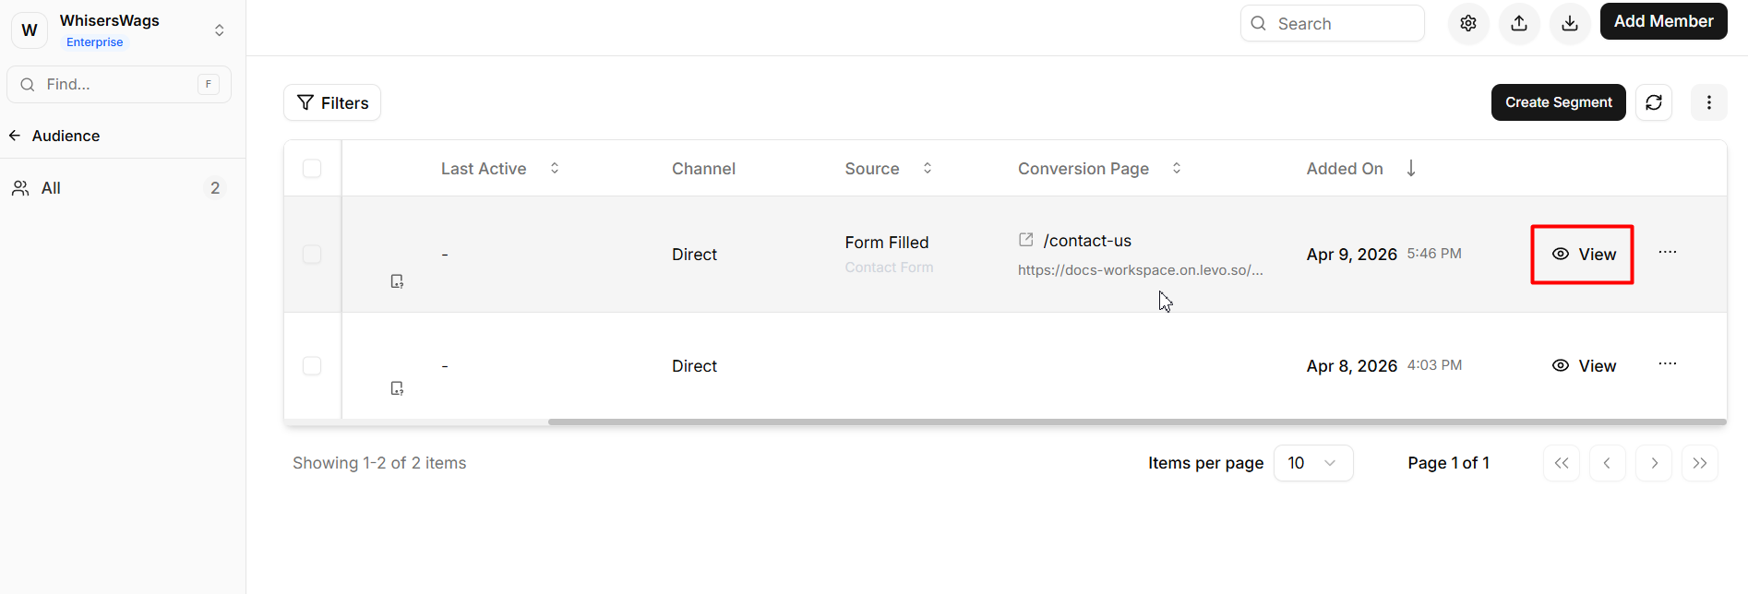This screenshot has width=1748, height=594.
Task: Expand the WhisersWags workspace switcher
Action: click(x=219, y=30)
